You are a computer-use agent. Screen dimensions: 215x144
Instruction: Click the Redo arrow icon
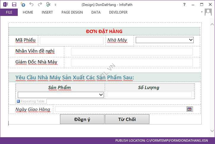point(40,4)
